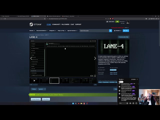The image size is (160, 120).
Task: Expand the Browse menu
Action: 32,30
